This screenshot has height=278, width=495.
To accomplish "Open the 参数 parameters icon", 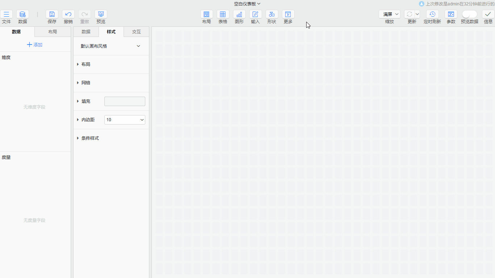I will (451, 14).
